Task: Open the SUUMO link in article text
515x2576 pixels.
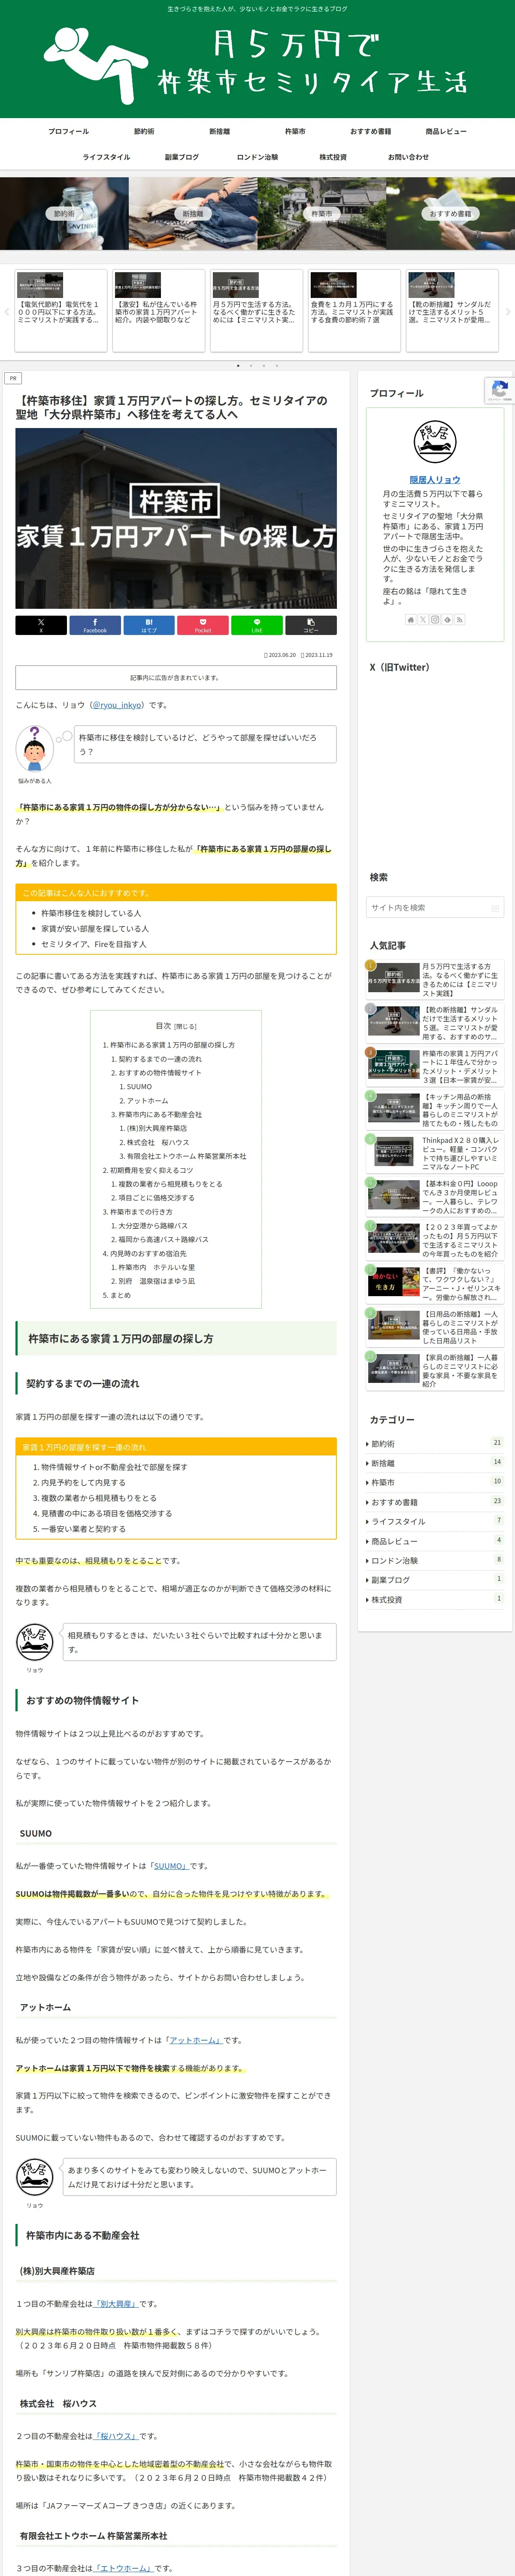Action: (x=170, y=1865)
